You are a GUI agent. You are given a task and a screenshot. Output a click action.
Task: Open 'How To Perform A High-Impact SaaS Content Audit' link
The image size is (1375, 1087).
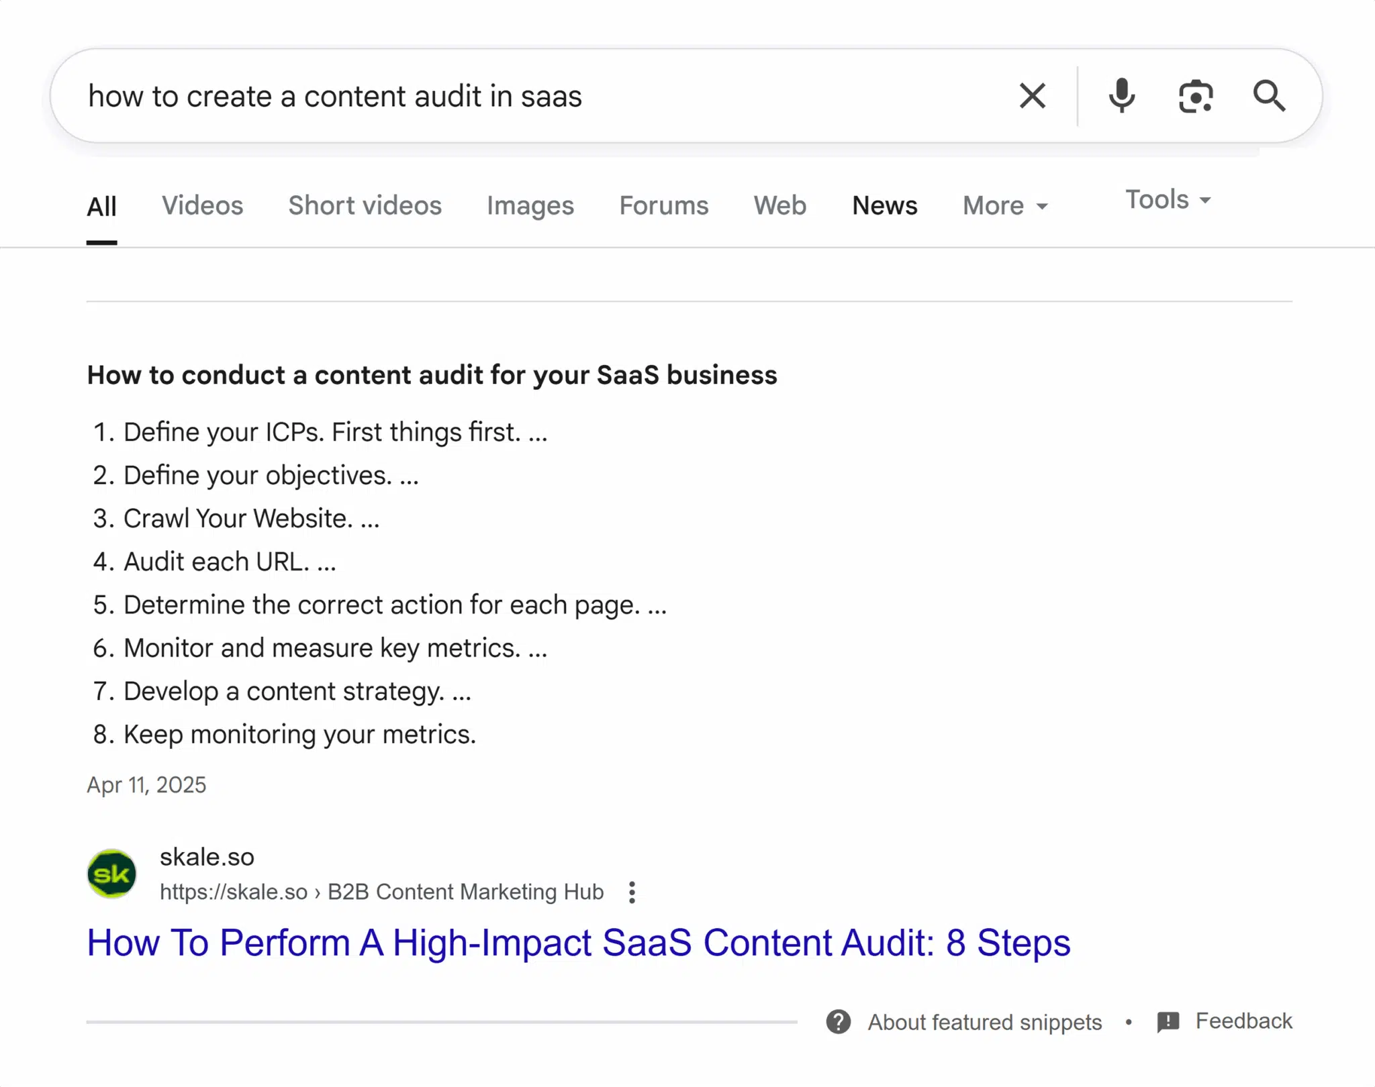tap(578, 942)
